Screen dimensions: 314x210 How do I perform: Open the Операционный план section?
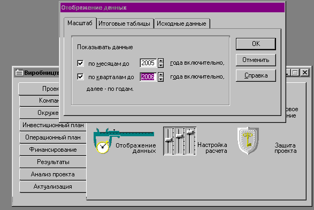[53, 137]
